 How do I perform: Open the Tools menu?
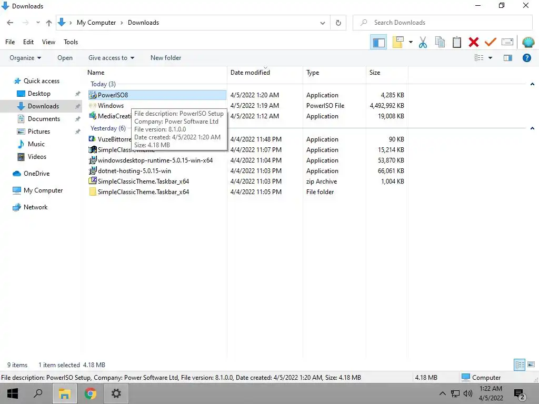tap(71, 42)
